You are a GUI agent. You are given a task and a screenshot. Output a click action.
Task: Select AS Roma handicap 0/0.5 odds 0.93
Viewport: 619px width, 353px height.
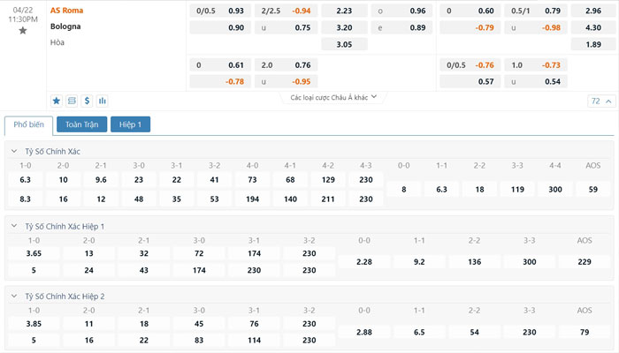click(220, 11)
